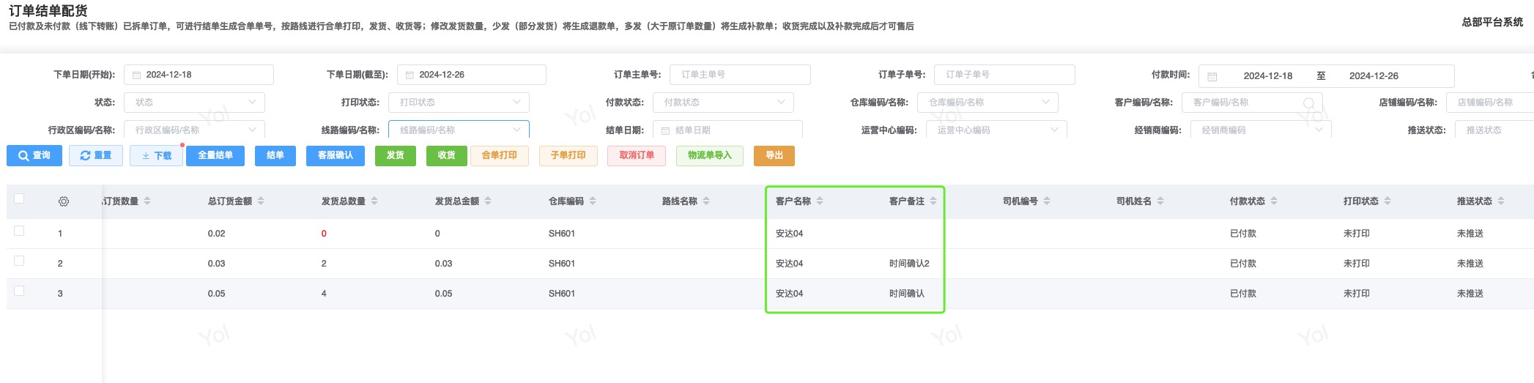This screenshot has width=1534, height=383.
Task: Click search icon in 客户编码/名称 field
Action: (x=1308, y=103)
